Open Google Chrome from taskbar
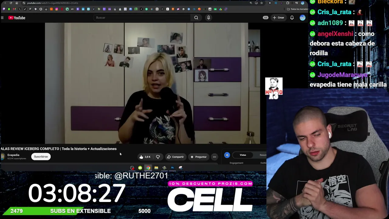 [x=148, y=168]
